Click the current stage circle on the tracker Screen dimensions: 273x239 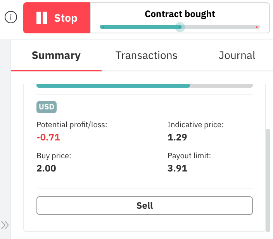[180, 27]
